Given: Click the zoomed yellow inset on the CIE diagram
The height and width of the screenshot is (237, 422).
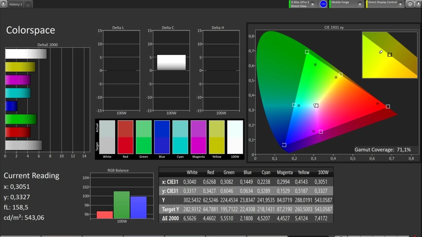Looking at the screenshot, I should [x=390, y=55].
